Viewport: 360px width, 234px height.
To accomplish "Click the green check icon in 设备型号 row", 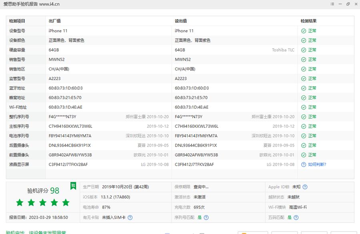I will point(304,31).
